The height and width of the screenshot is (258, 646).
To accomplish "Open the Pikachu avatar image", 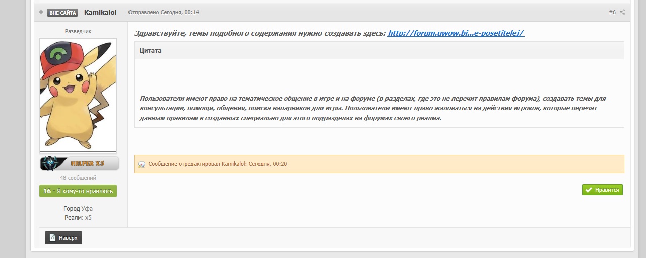I will (78, 96).
